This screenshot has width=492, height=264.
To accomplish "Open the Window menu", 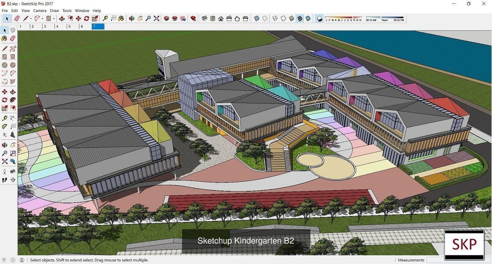I will tap(82, 11).
